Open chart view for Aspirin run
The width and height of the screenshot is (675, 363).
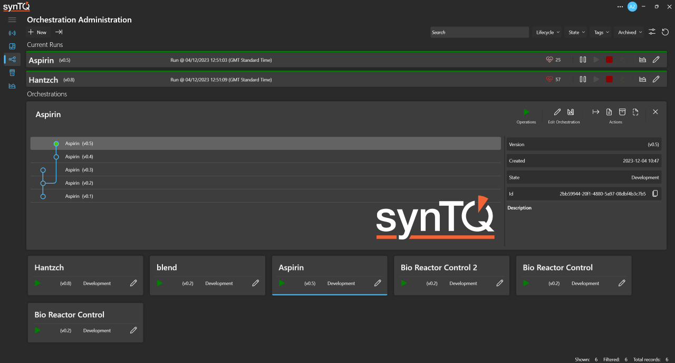[x=642, y=60]
